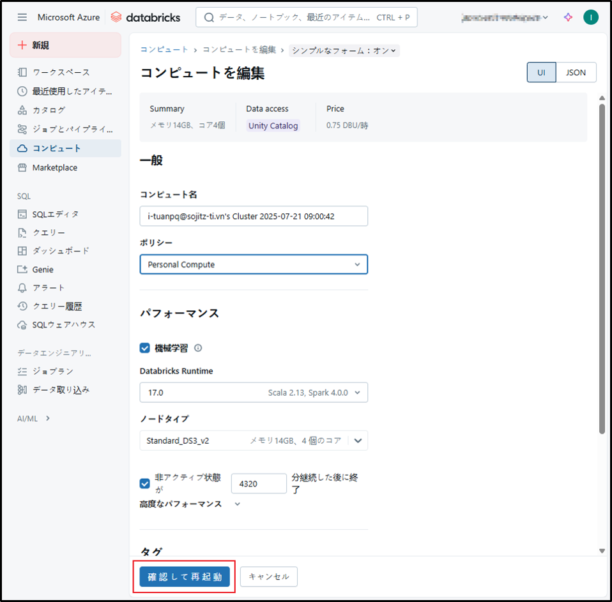
Task: Expand the AI/ML sidebar section
Action: 34,419
